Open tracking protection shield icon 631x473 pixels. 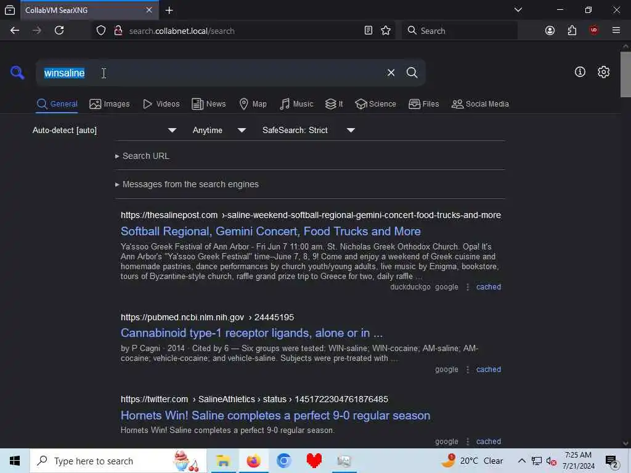(101, 31)
